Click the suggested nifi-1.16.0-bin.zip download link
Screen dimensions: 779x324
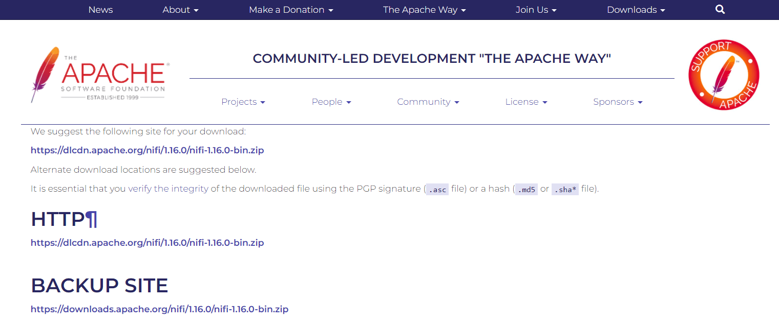[147, 150]
